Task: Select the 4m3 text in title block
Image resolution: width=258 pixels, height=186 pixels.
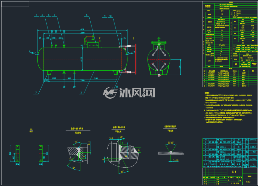Action: 248,182
